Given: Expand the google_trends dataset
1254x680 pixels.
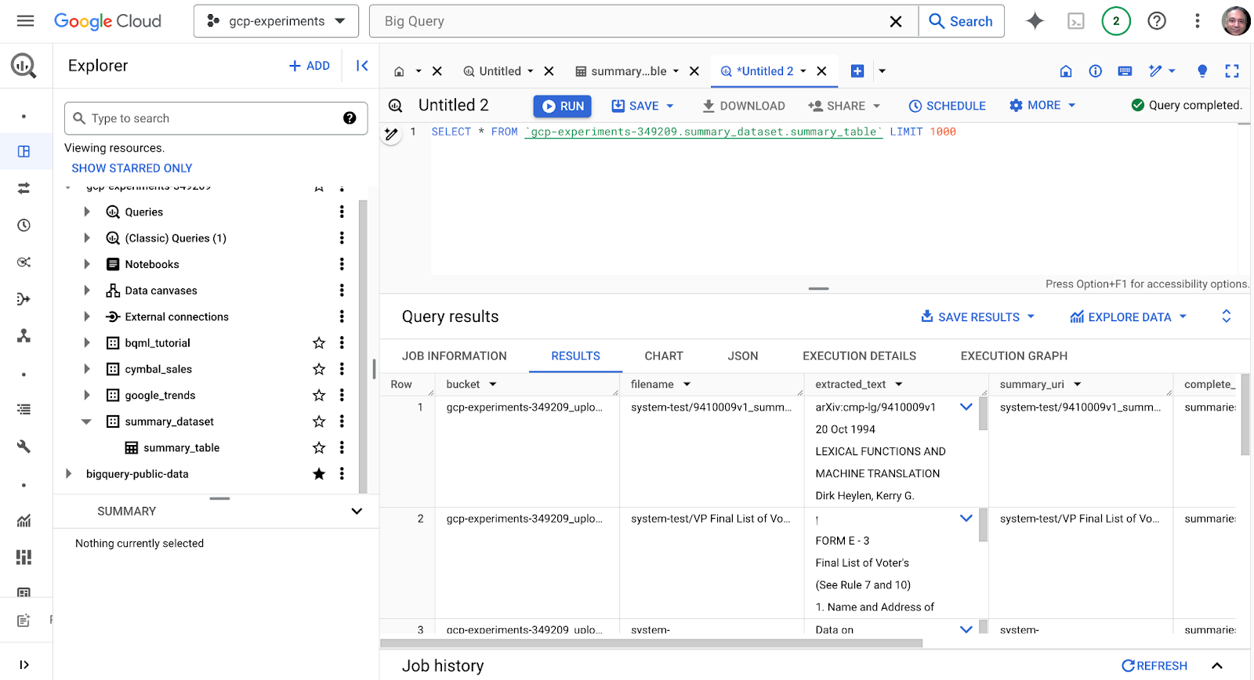Looking at the screenshot, I should pyautogui.click(x=87, y=396).
